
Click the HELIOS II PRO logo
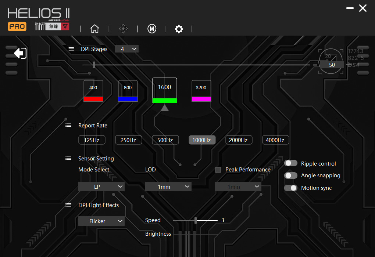(x=38, y=19)
